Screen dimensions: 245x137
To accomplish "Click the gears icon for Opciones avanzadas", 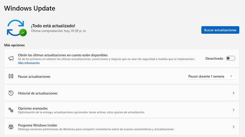I will 11,110.
